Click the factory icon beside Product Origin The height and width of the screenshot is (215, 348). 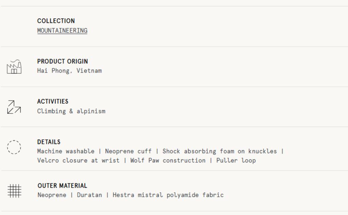coord(14,67)
